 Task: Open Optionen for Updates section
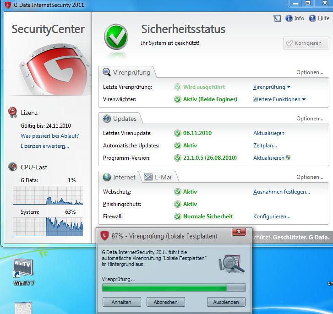tap(310, 119)
